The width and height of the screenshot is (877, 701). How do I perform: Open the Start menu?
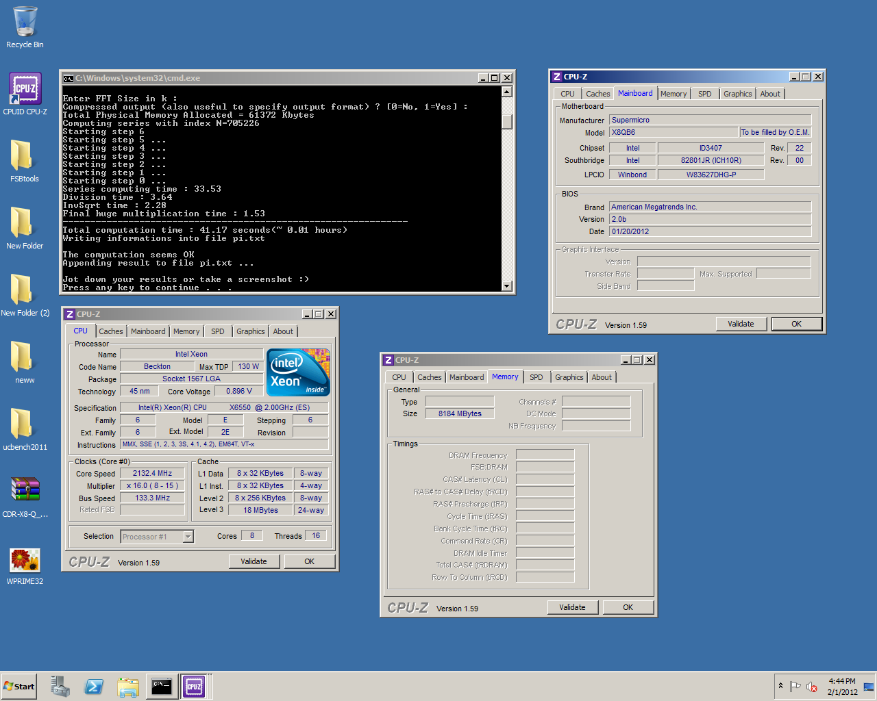19,687
